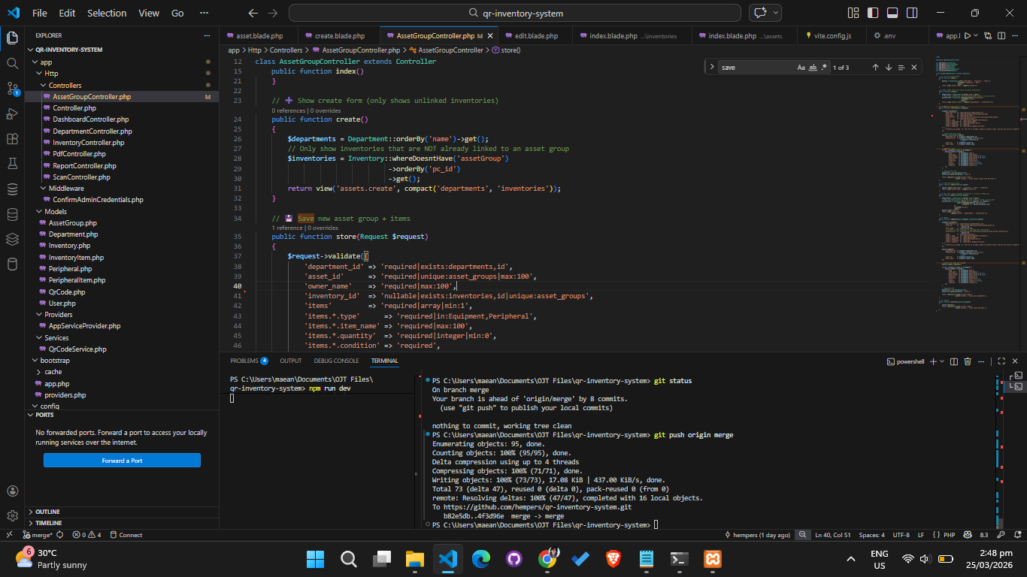Open the Run and Debug view

pyautogui.click(x=12, y=114)
